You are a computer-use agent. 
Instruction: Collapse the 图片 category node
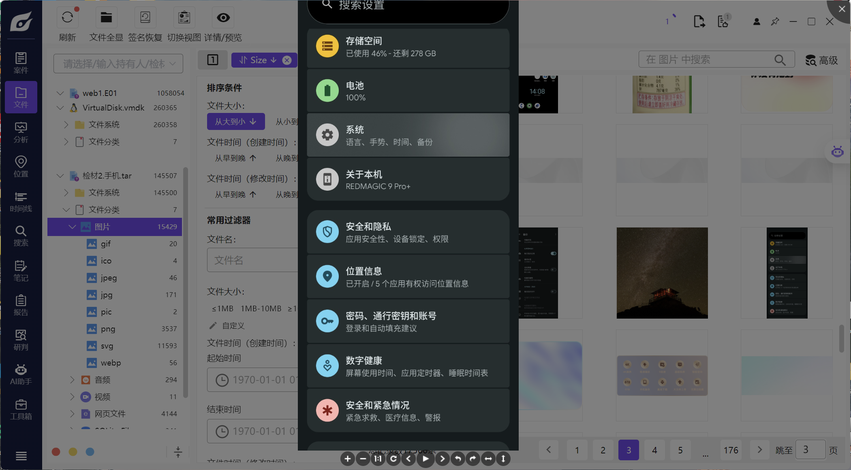72,227
